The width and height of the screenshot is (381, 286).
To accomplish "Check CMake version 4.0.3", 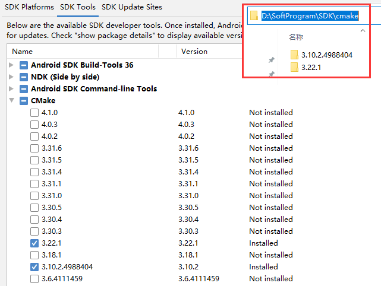I will [x=34, y=125].
